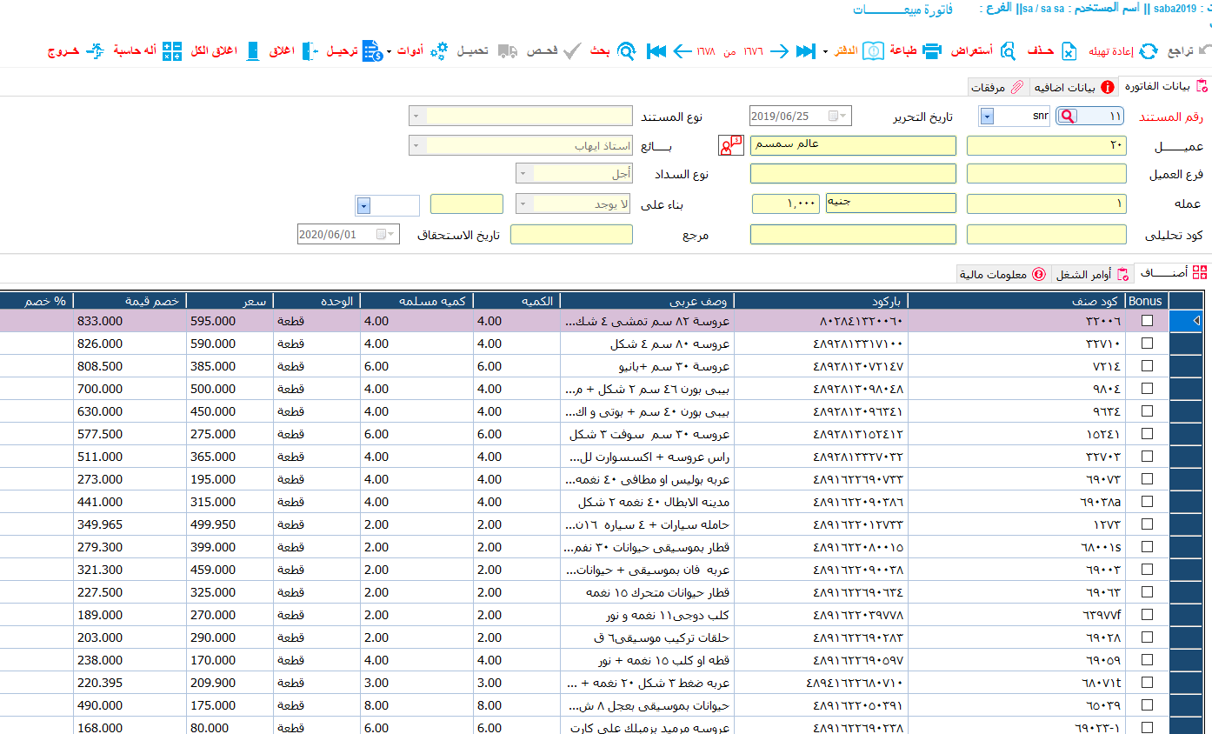The height and width of the screenshot is (734, 1212).
Task: Click the print (طباعة) printer icon
Action: pos(931,50)
